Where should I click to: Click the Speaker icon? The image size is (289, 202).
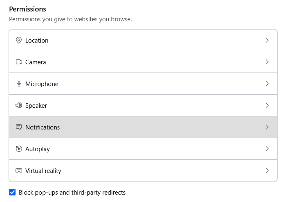[x=18, y=106]
